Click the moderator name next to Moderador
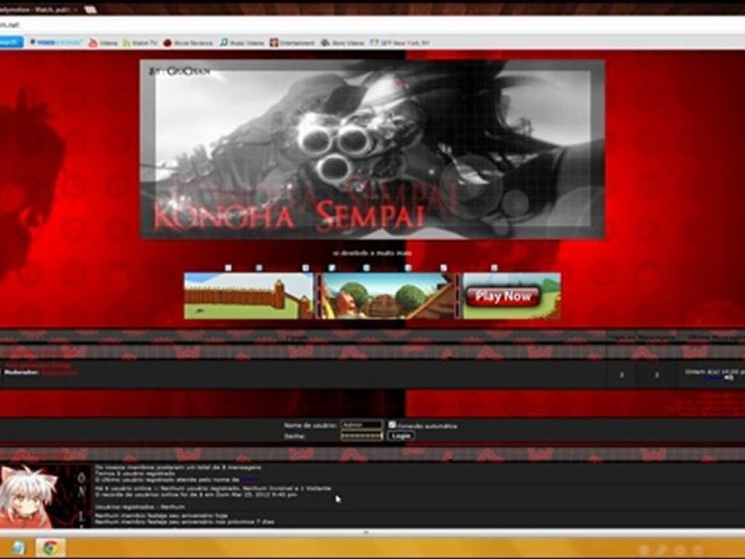This screenshot has height=559, width=745. point(59,373)
